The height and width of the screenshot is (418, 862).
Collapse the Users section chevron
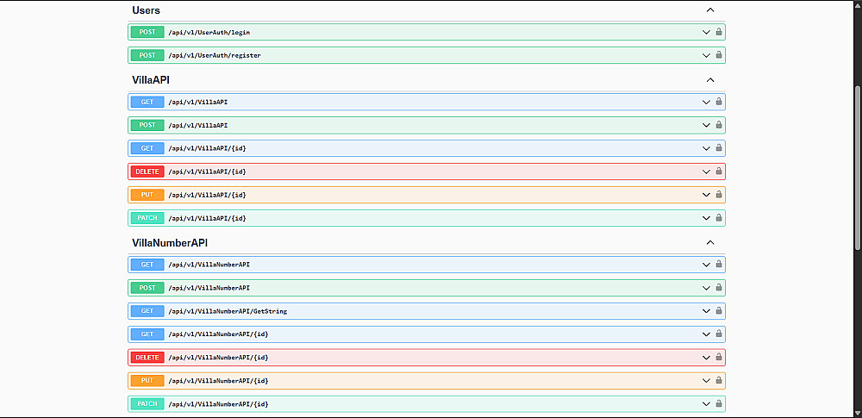(710, 9)
